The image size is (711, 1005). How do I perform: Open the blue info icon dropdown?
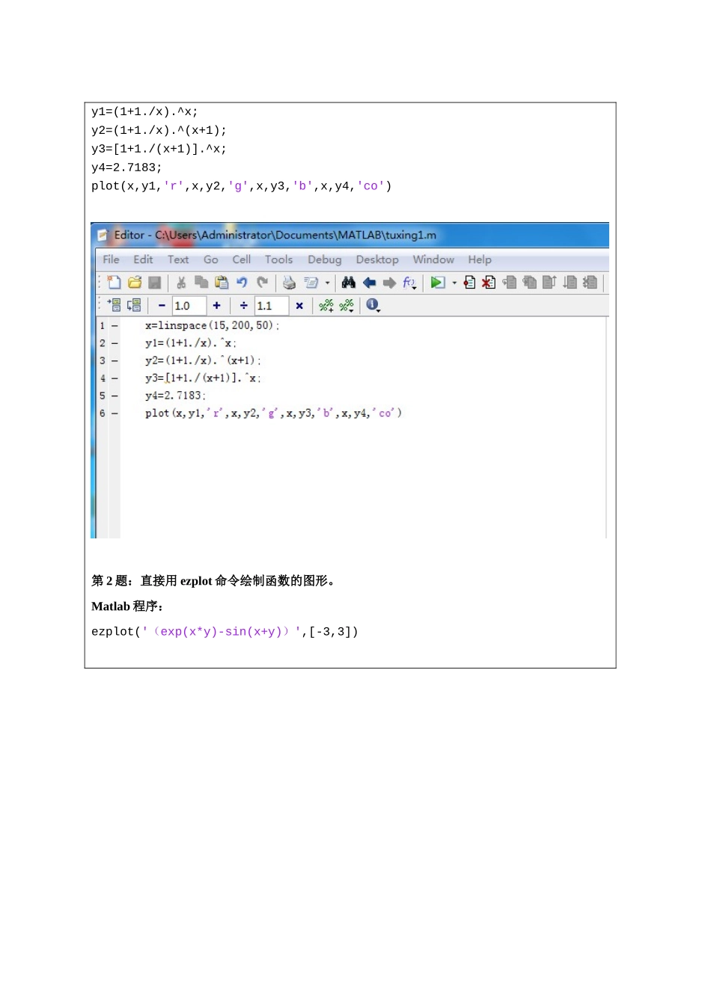(x=373, y=305)
